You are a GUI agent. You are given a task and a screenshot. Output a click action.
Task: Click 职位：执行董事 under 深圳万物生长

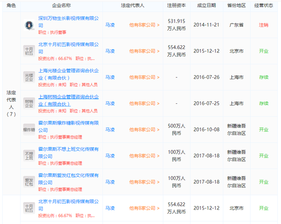52,32
